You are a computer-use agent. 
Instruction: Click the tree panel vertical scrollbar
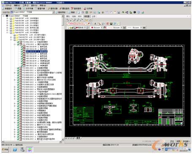coord(63,77)
